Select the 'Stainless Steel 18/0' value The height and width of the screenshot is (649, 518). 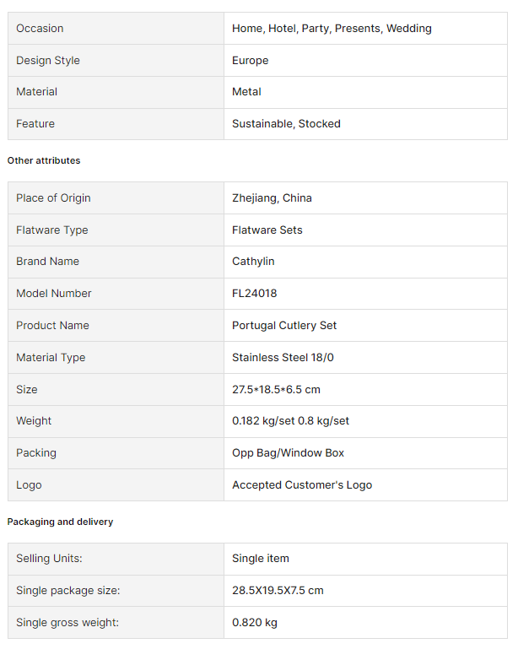coord(283,358)
